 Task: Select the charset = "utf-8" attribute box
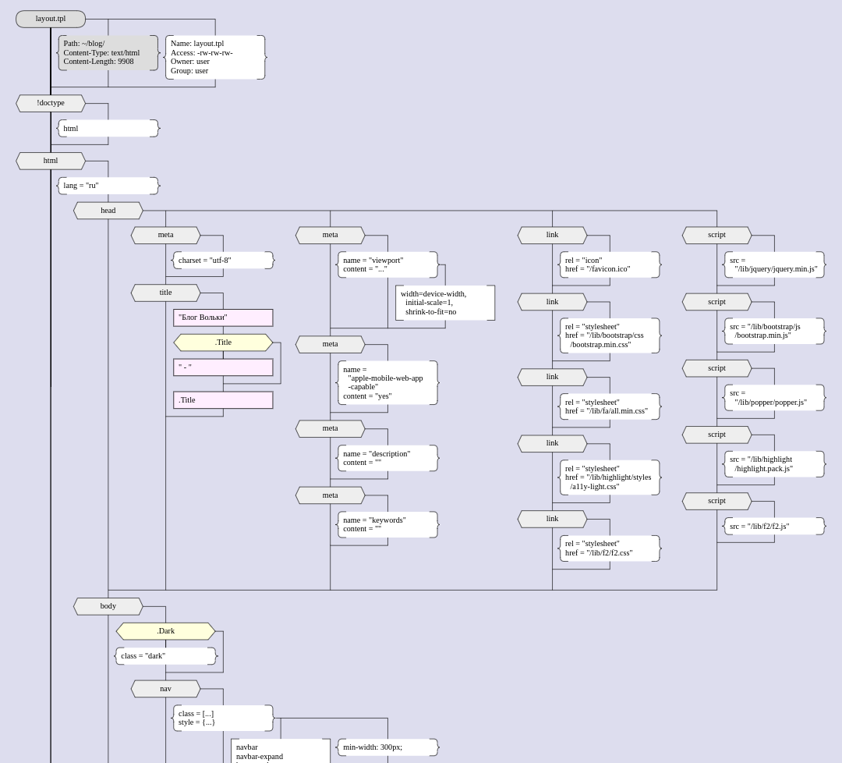tap(223, 261)
